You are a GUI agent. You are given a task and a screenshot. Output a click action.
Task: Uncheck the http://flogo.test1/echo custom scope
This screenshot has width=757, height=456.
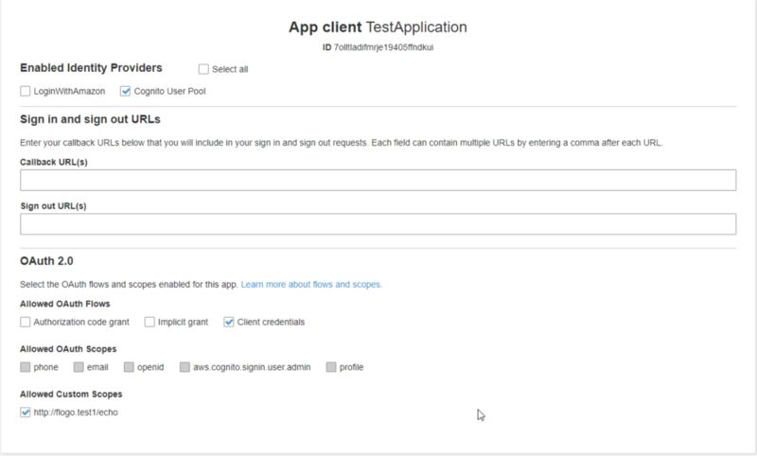click(26, 412)
